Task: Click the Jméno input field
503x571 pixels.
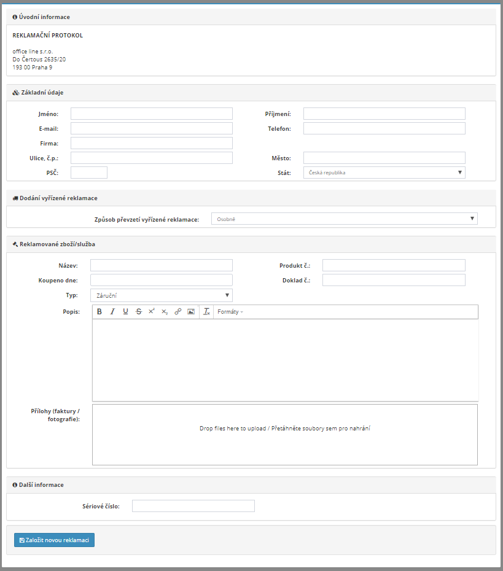Action: point(151,114)
